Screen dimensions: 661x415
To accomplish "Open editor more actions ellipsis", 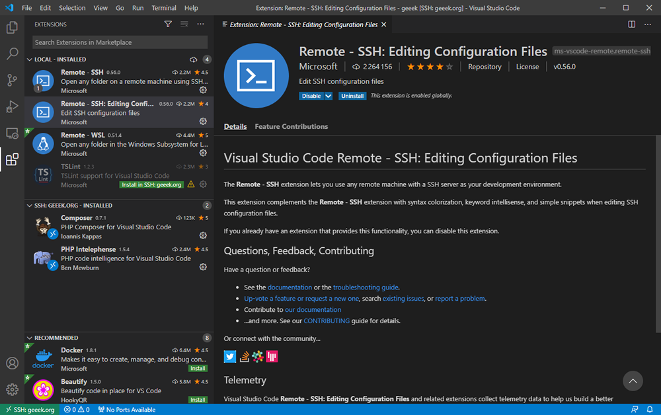I will [x=648, y=24].
